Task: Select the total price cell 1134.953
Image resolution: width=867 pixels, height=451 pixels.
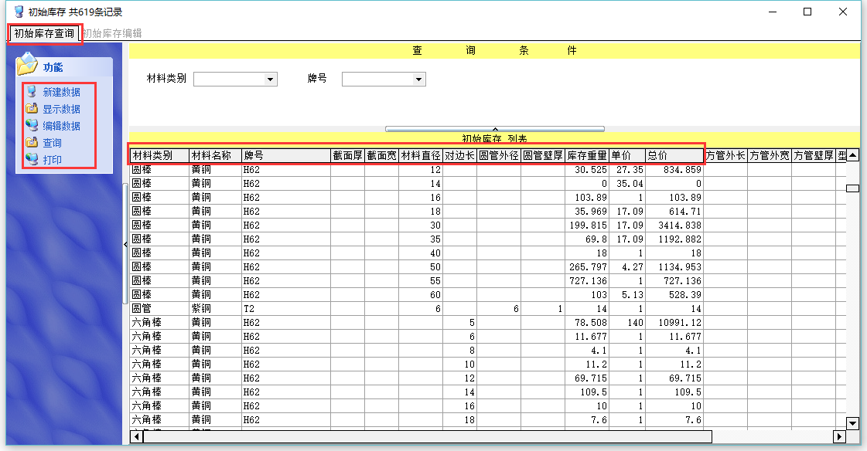Action: pyautogui.click(x=674, y=266)
